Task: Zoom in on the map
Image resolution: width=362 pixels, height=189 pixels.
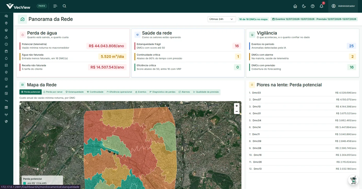Action: tap(237, 106)
